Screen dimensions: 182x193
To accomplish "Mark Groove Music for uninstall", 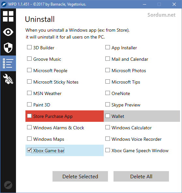I will coord(29,59).
